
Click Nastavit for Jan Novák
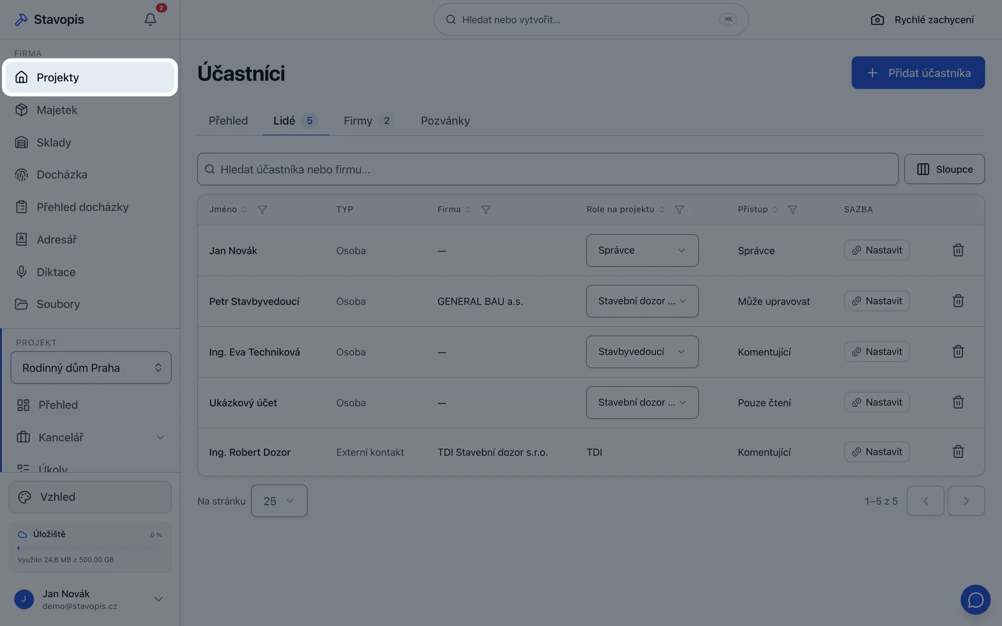pyautogui.click(x=877, y=250)
